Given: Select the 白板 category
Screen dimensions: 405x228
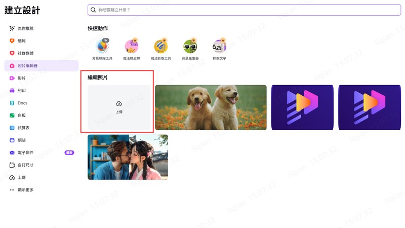Looking at the screenshot, I should (42, 116).
